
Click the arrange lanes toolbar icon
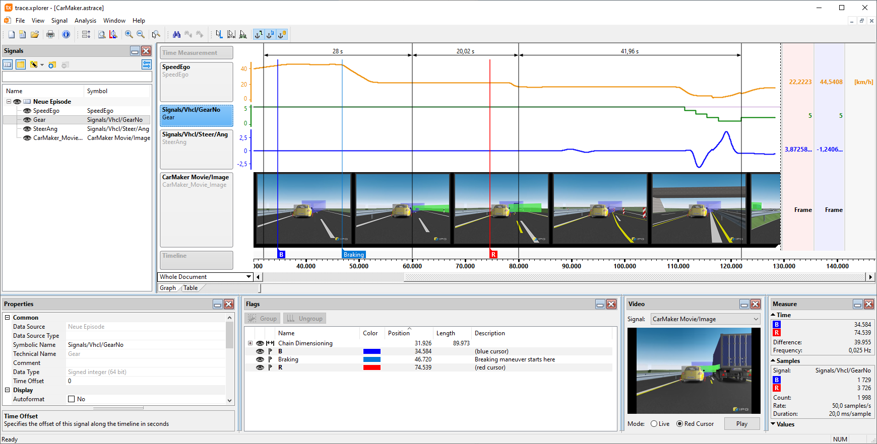pyautogui.click(x=86, y=34)
